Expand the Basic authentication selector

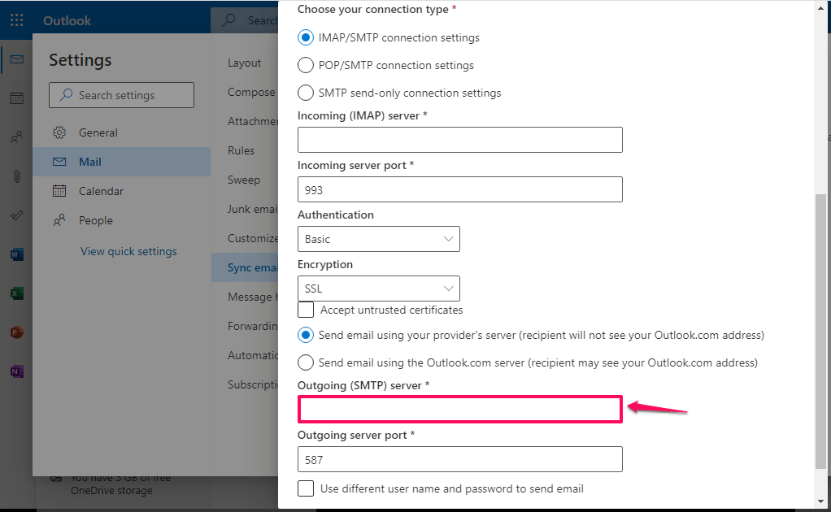(x=378, y=238)
